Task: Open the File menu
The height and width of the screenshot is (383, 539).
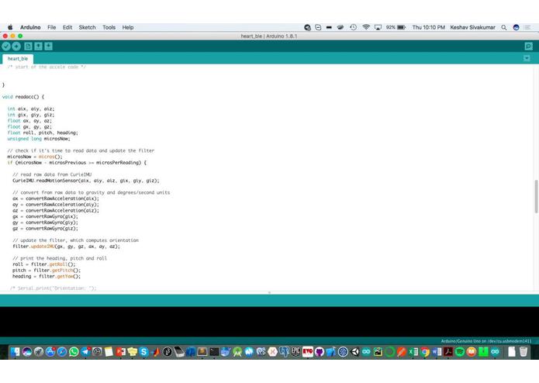Action: 51,27
